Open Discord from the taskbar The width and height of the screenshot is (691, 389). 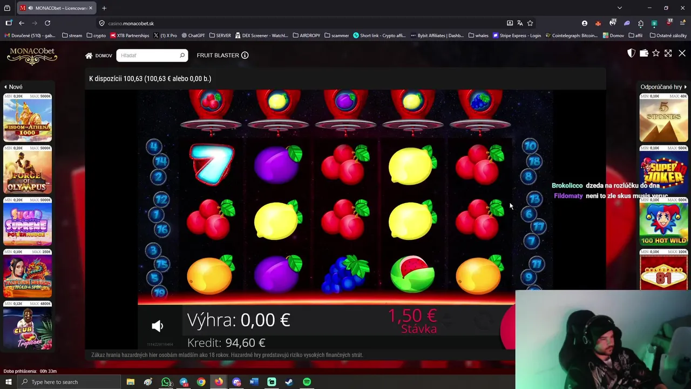(x=236, y=382)
